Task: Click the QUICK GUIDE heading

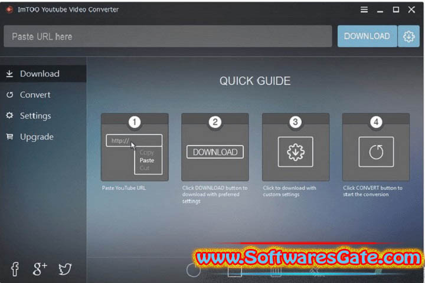Action: 255,81
